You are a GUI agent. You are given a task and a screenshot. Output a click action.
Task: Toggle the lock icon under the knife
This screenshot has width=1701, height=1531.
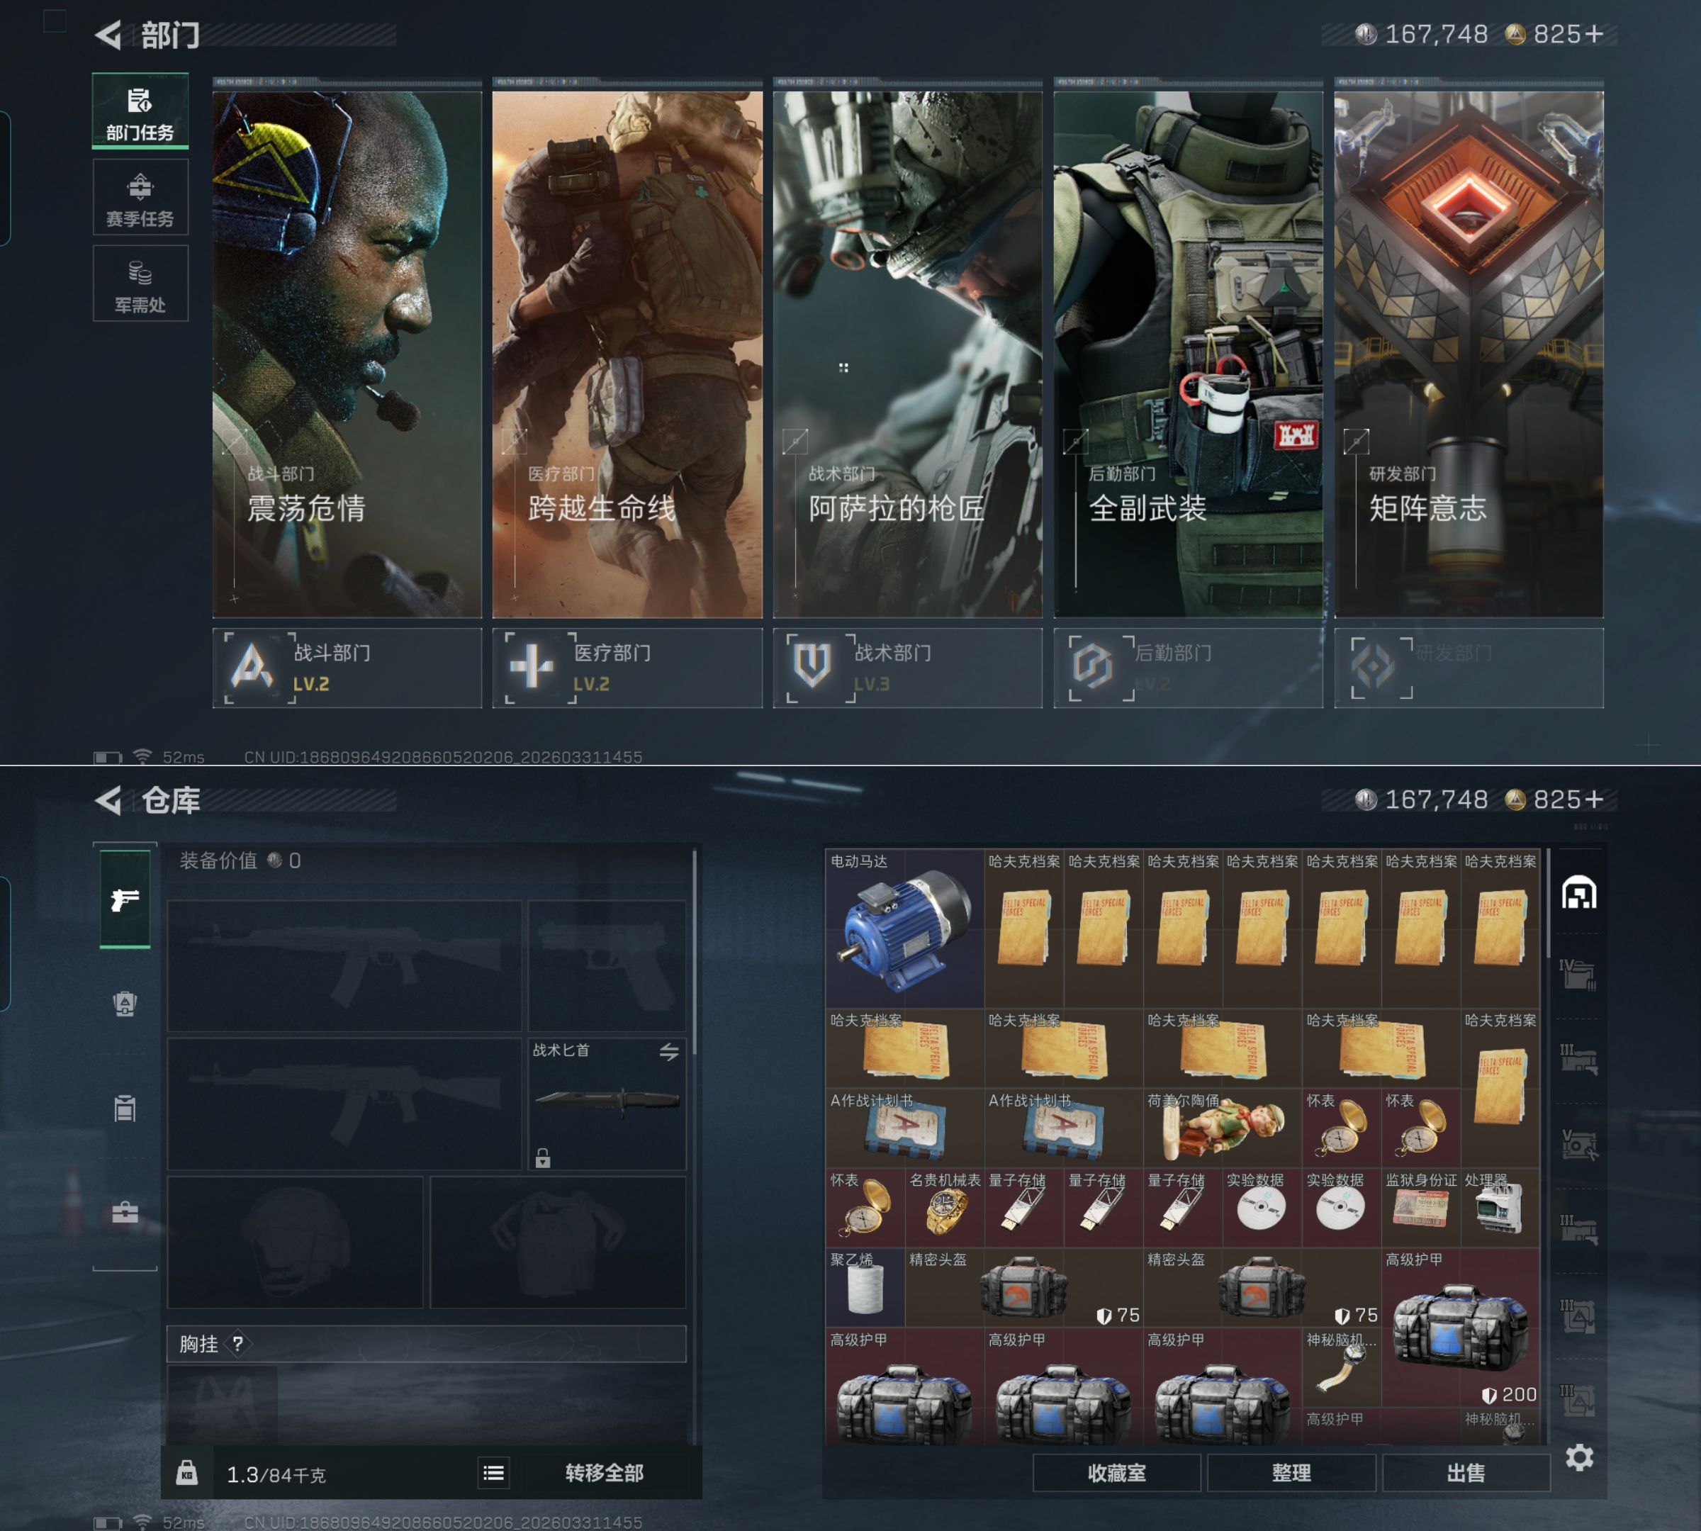pos(543,1158)
